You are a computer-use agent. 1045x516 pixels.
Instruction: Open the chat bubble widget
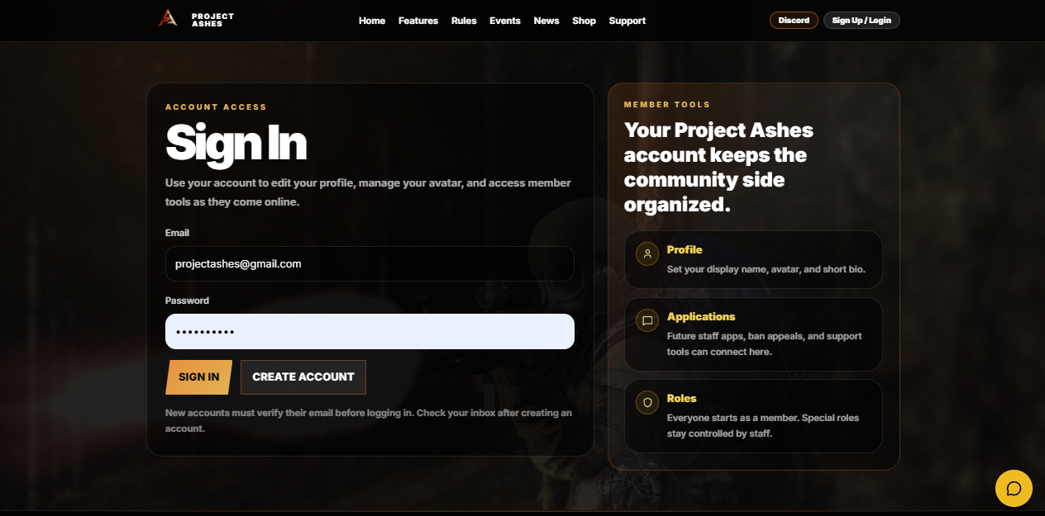1014,488
